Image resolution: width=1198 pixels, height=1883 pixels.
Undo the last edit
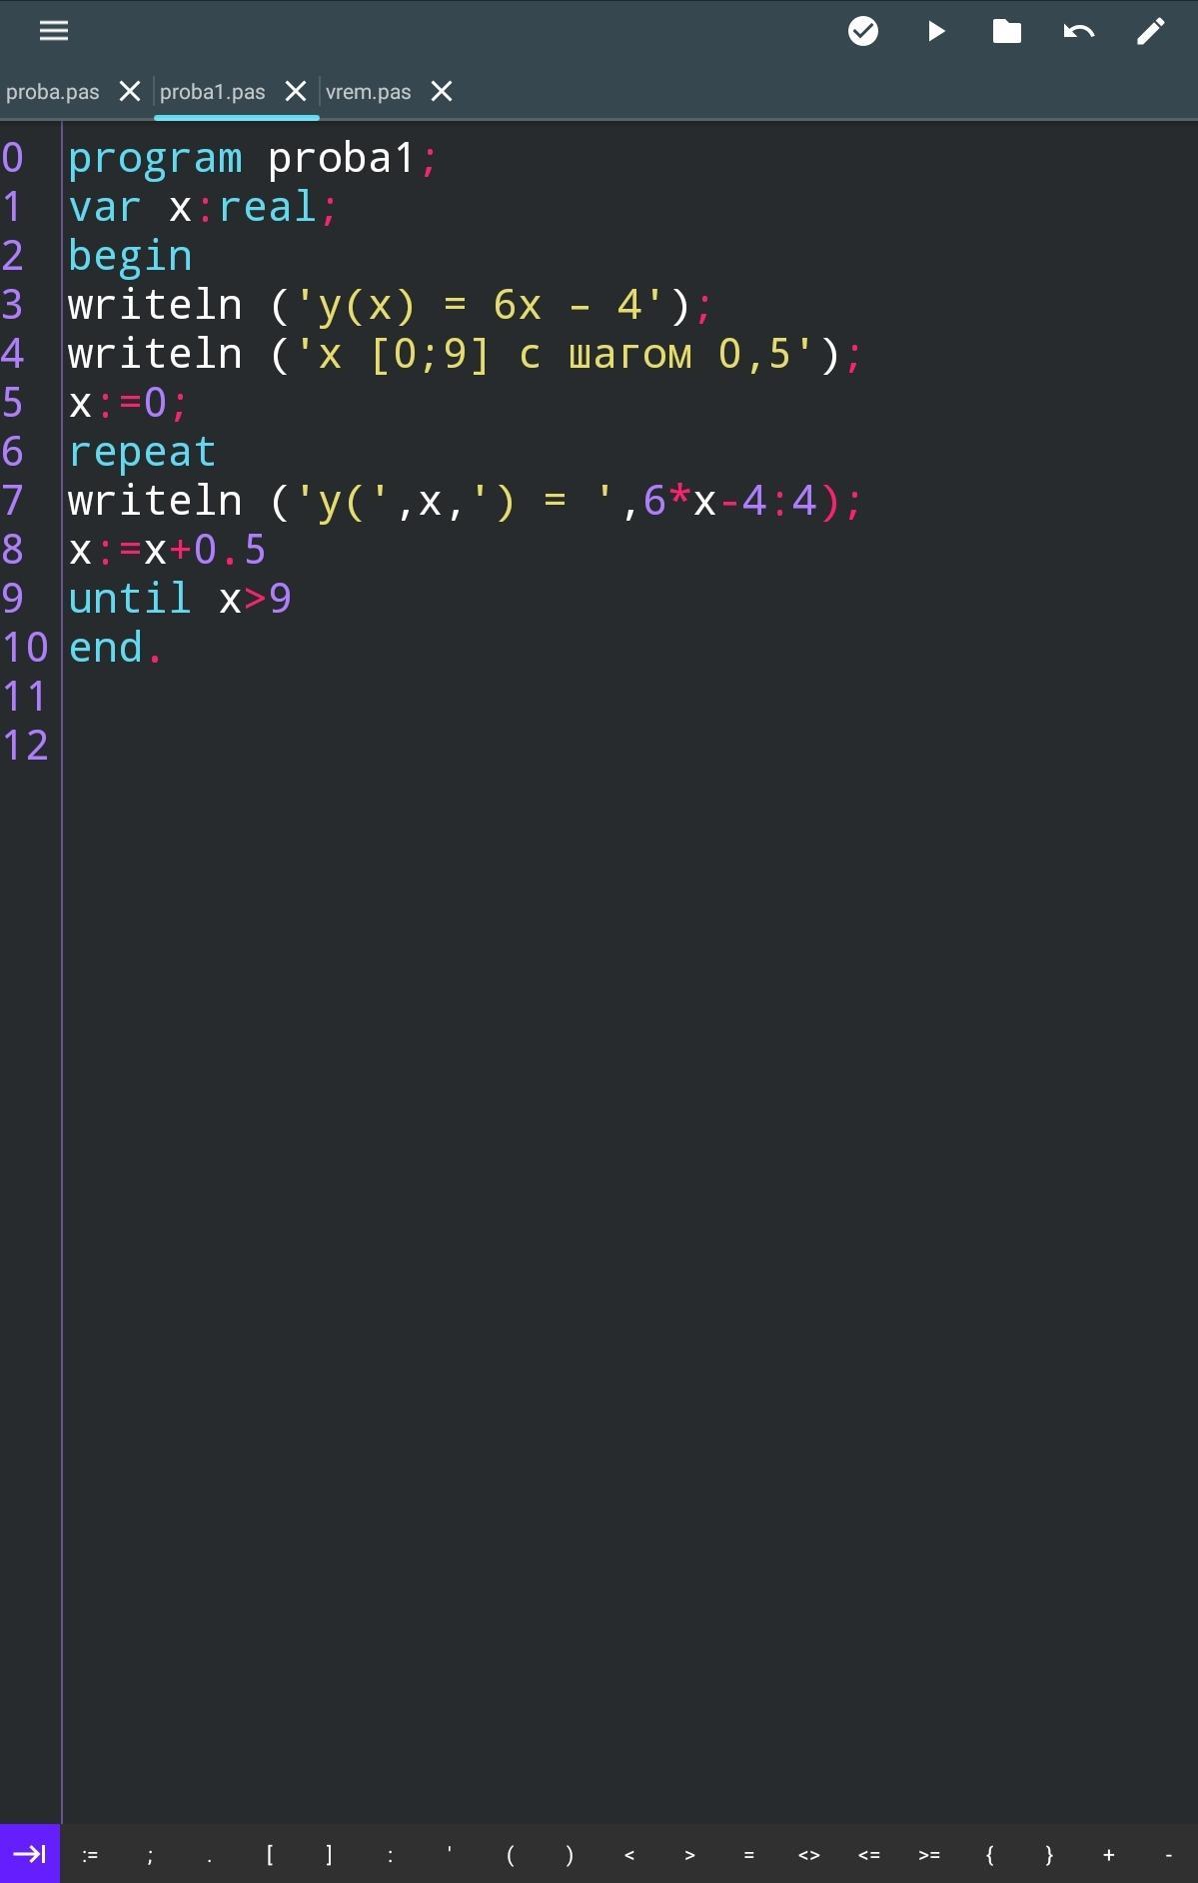(x=1079, y=31)
